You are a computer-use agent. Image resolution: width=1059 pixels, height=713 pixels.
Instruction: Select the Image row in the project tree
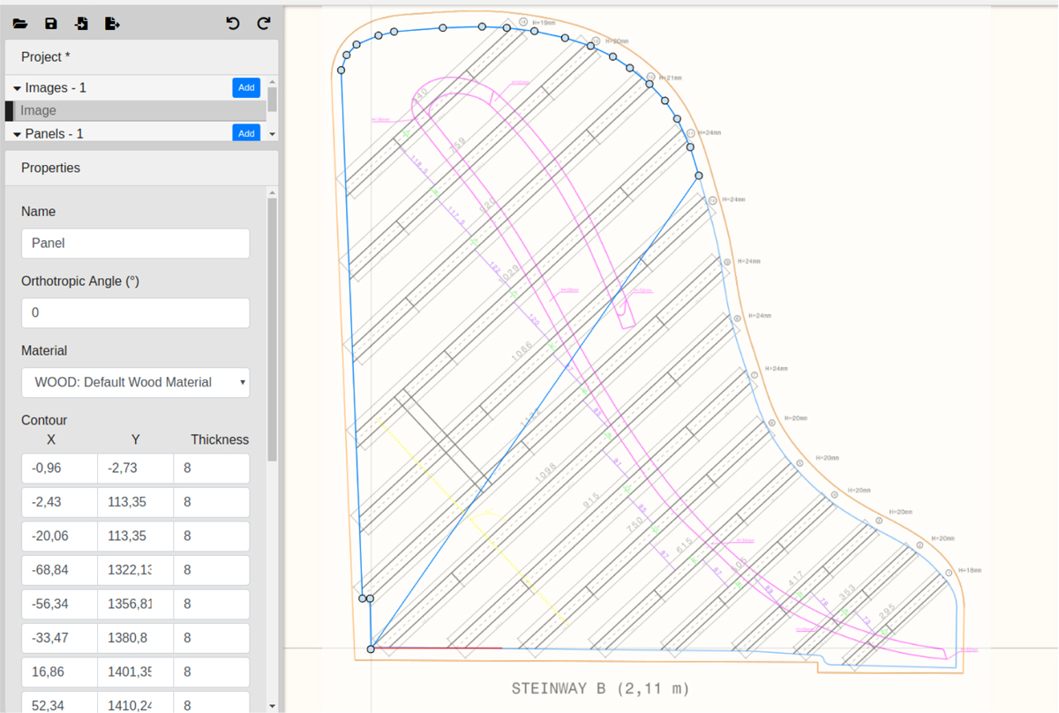pyautogui.click(x=136, y=110)
